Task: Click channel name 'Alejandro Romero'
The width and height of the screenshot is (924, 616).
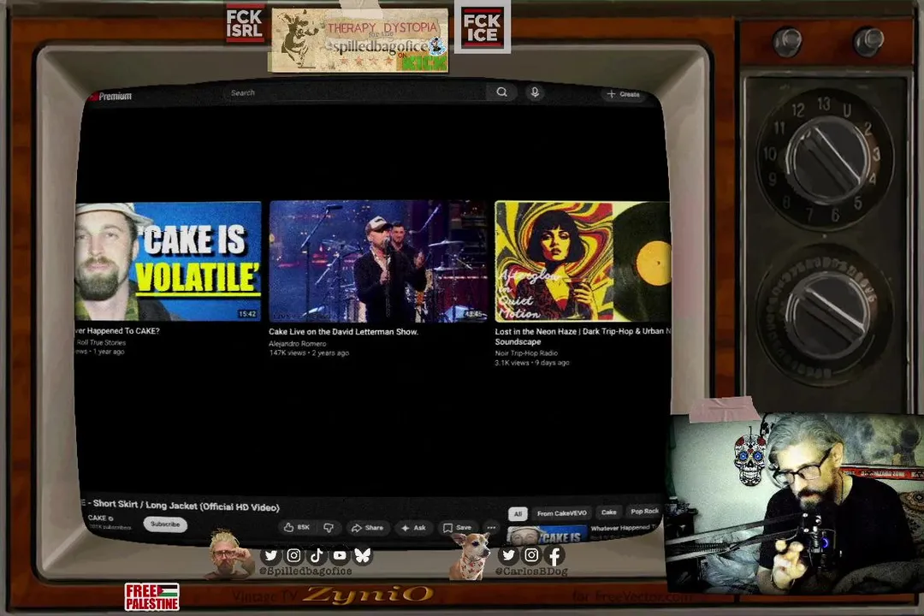Action: point(297,344)
